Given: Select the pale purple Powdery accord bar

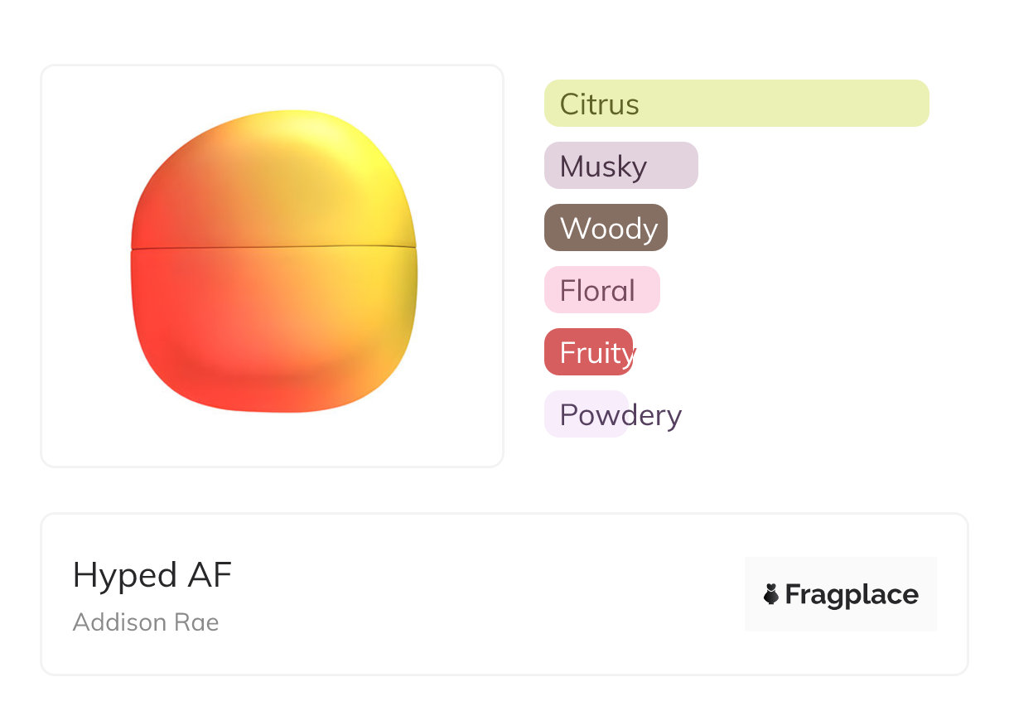Looking at the screenshot, I should point(586,414).
